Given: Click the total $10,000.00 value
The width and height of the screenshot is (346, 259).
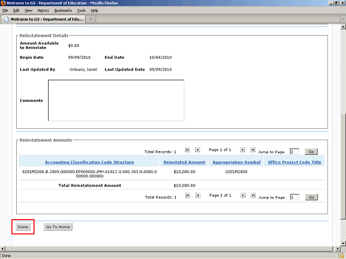Looking at the screenshot, I should (x=184, y=186).
